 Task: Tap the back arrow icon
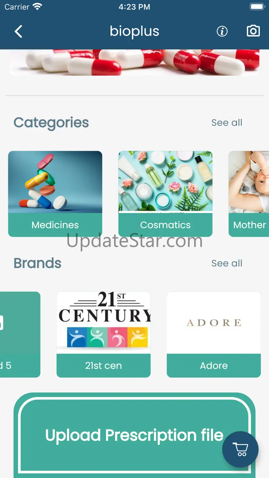point(18,31)
